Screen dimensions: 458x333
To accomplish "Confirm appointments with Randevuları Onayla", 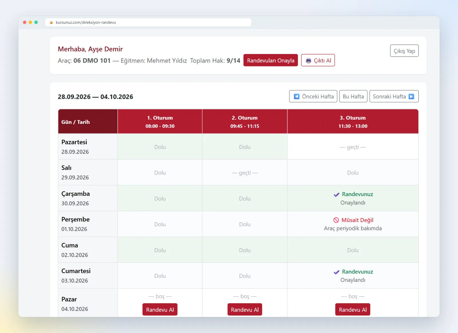I will coord(271,60).
